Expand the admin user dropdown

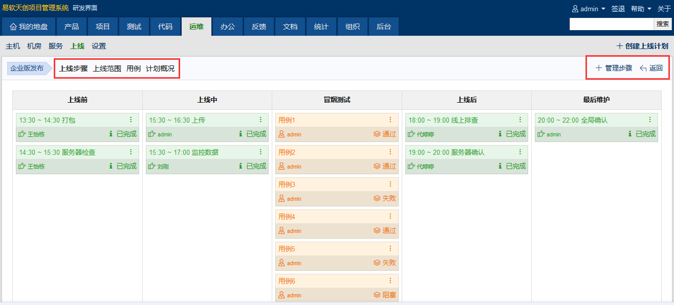pos(589,9)
